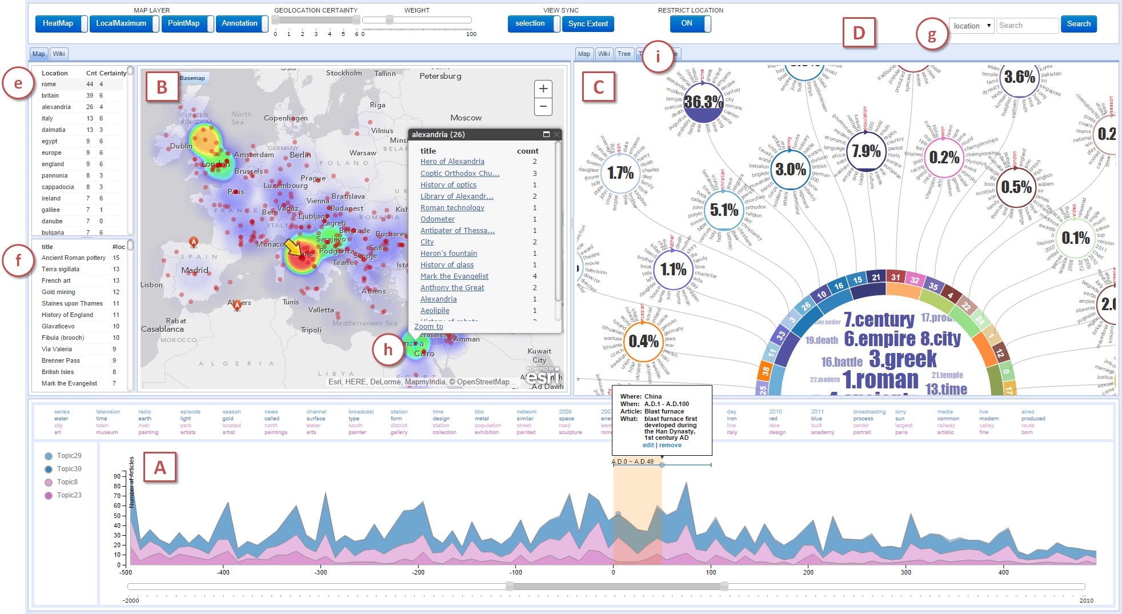The height and width of the screenshot is (614, 1122).
Task: Open the Basemap selector
Action: pos(193,78)
